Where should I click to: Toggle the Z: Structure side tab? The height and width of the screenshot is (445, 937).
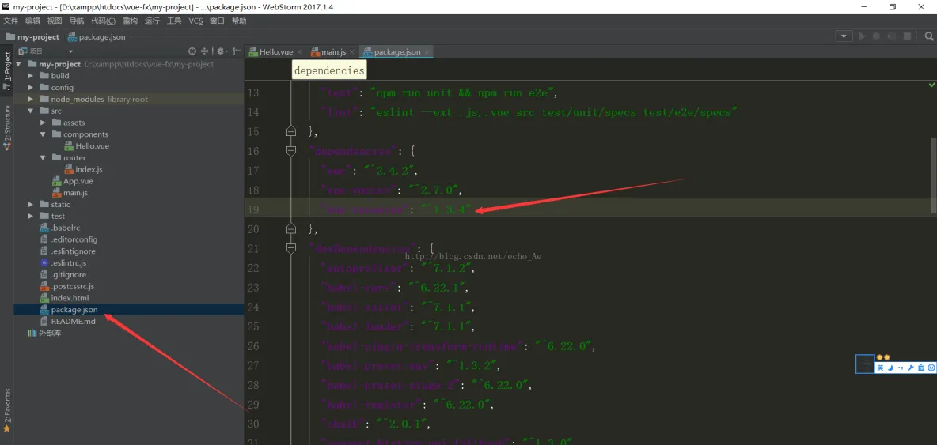coord(7,127)
